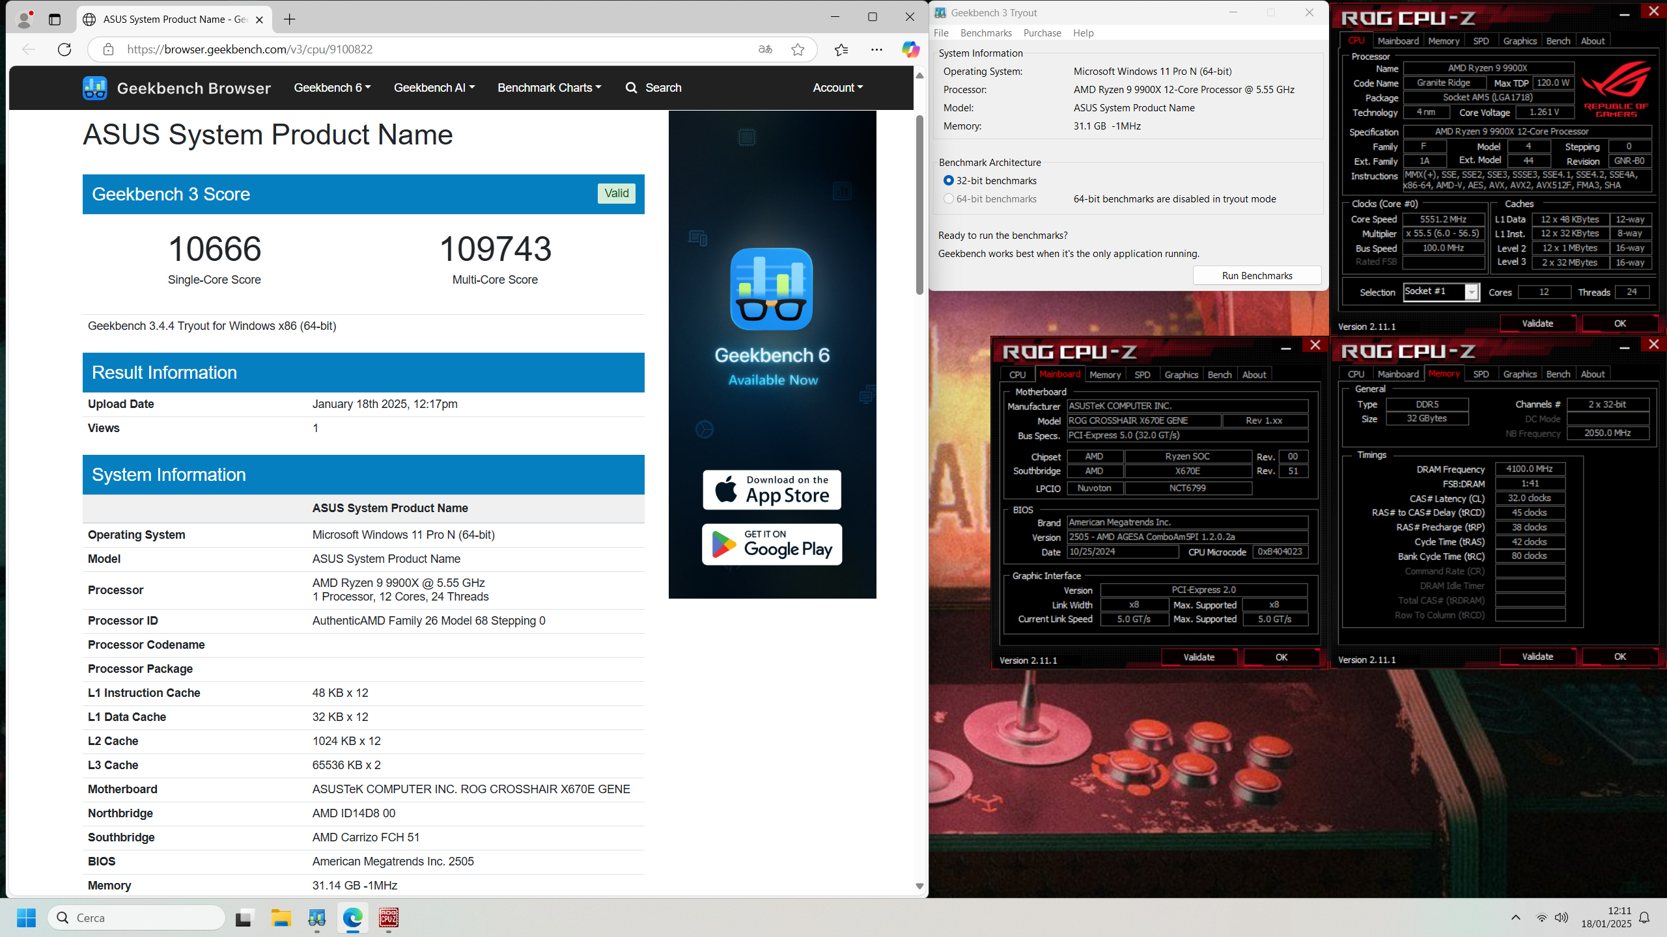Click the Cerca taskbar search box
1667x937 pixels.
pos(137,917)
